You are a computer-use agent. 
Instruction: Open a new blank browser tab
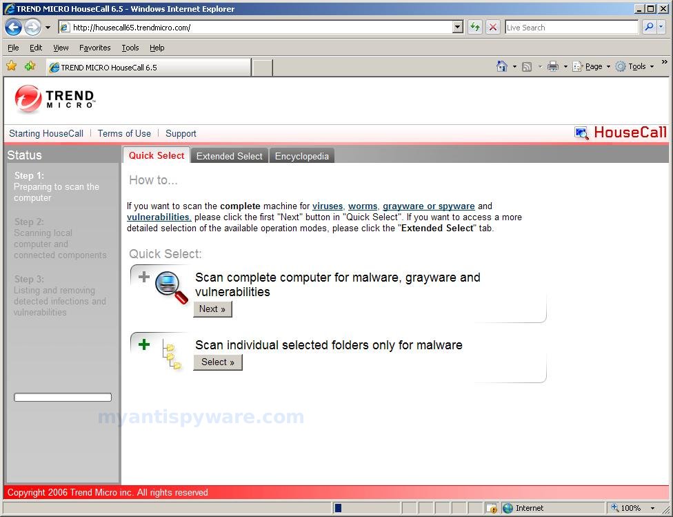[262, 68]
